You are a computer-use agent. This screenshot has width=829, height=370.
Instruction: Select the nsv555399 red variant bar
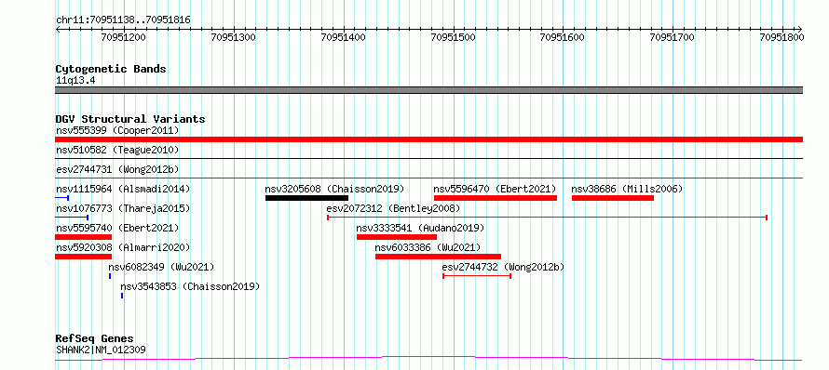[428, 139]
